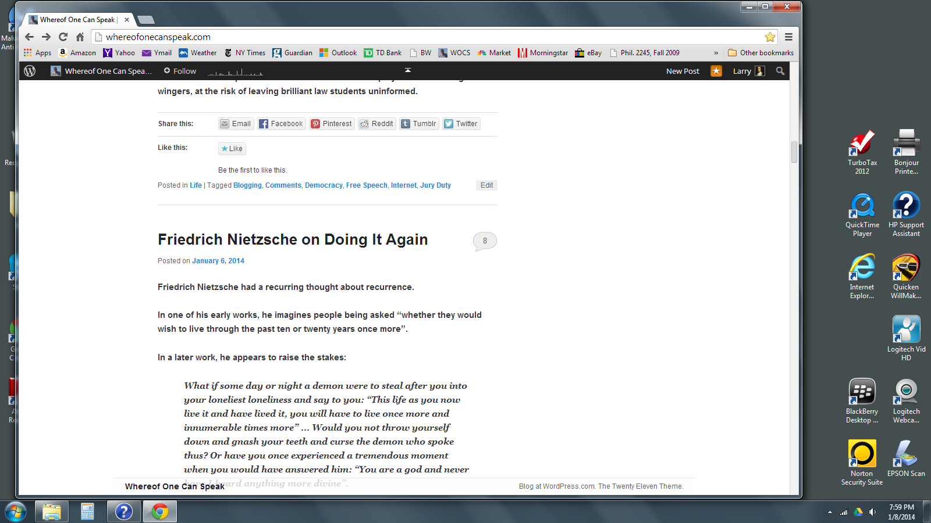Click the admin bar search magnifier

pyautogui.click(x=780, y=71)
